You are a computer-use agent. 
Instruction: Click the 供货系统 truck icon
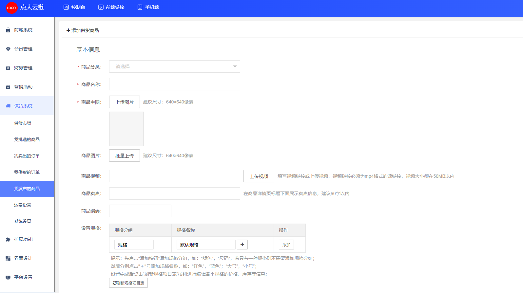[x=8, y=106]
